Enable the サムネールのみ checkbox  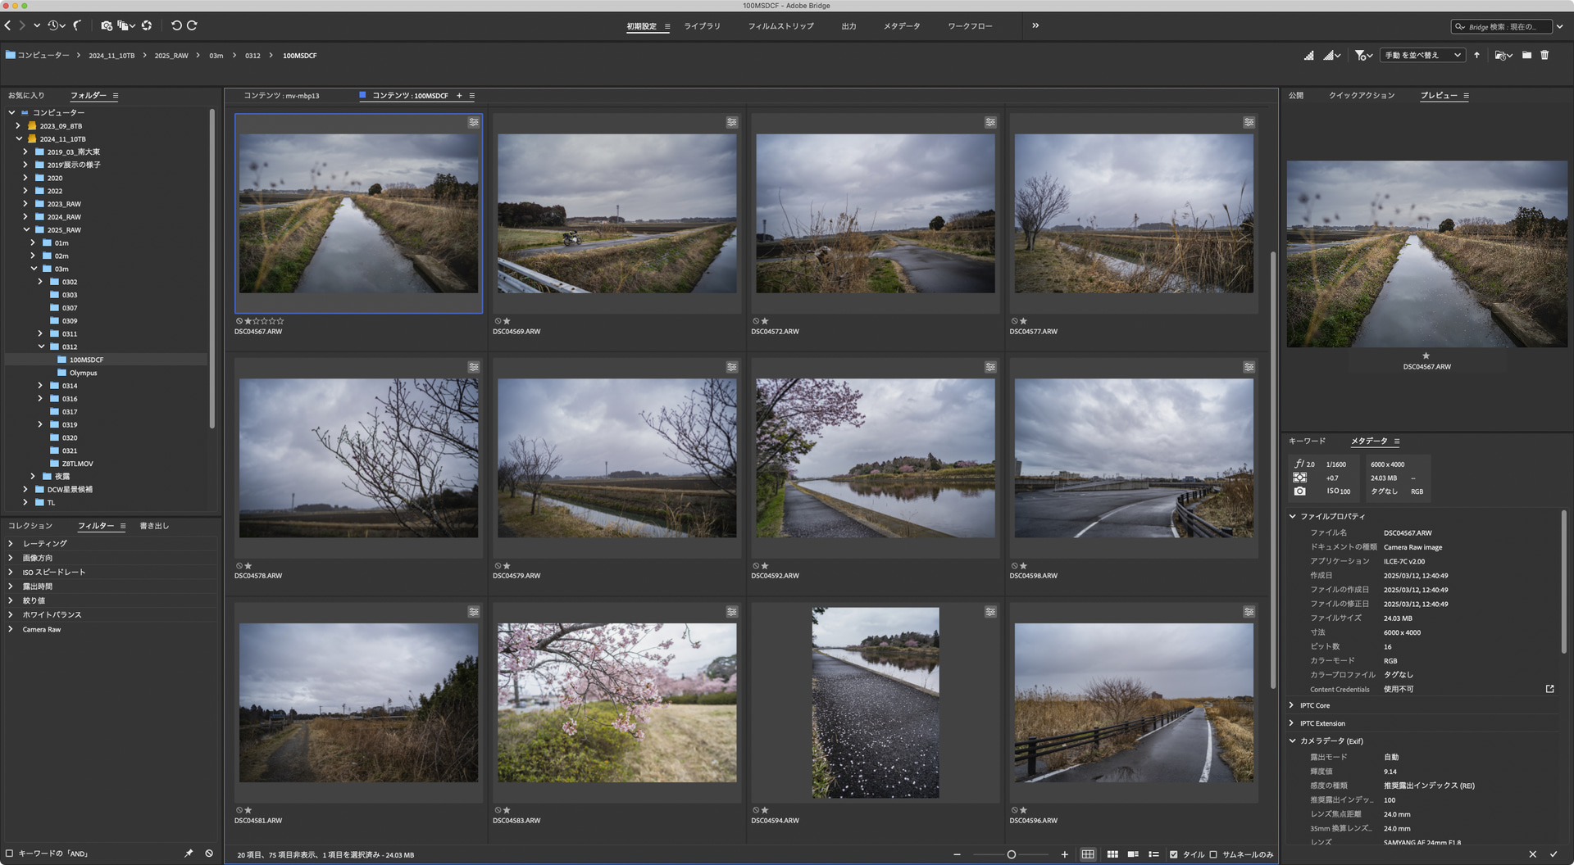pos(1213,854)
